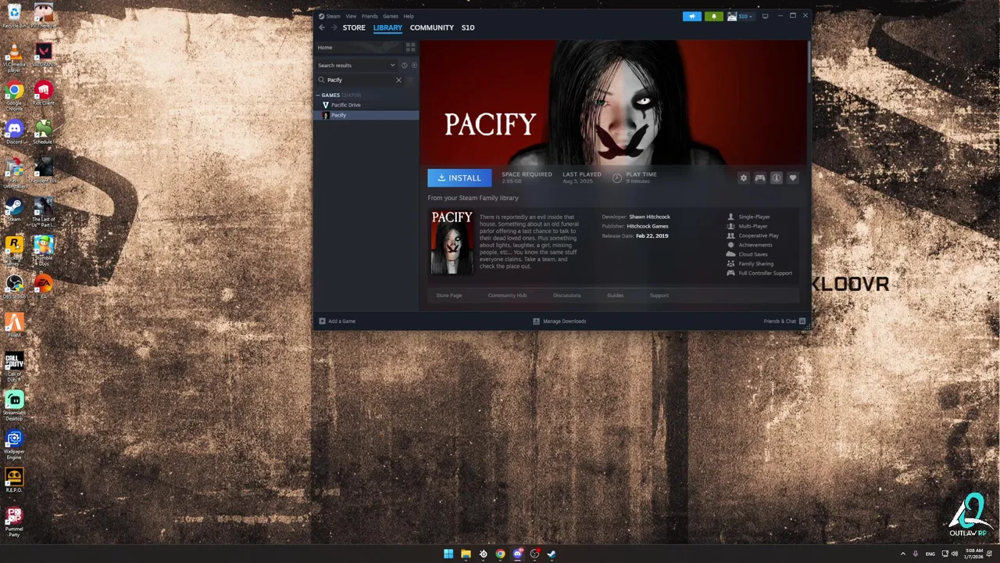The image size is (1000, 563).
Task: Click the blue Install button for Pacify
Action: 459,178
